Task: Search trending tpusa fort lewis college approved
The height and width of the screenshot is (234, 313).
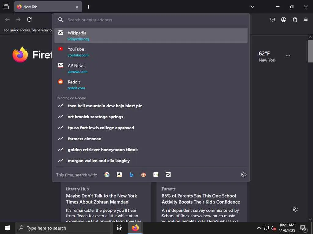Action: point(151,128)
